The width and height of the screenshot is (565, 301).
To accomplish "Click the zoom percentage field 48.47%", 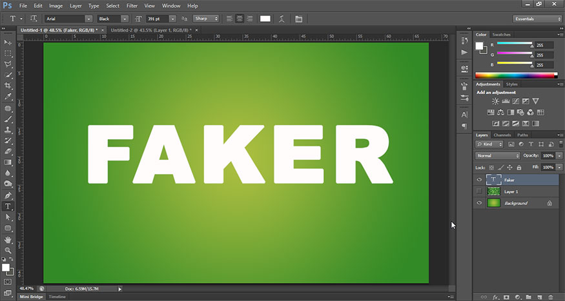I will (26, 288).
